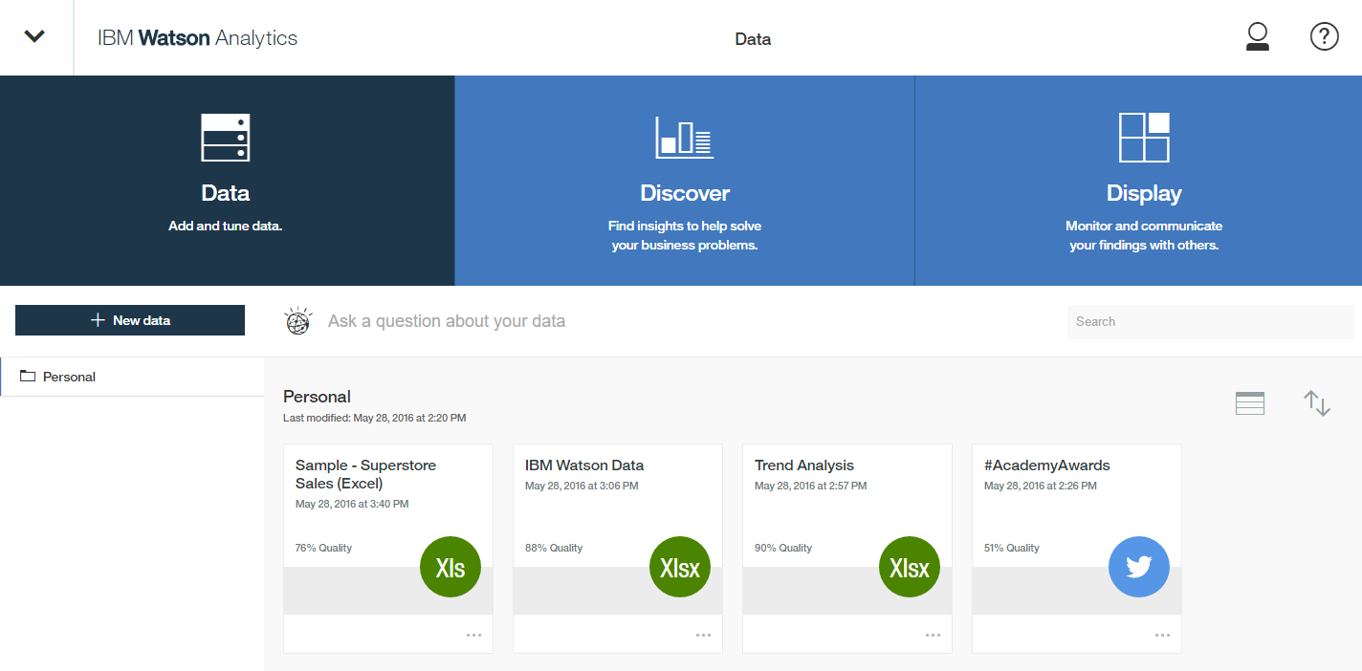The width and height of the screenshot is (1362, 671).
Task: Click the Xlsx icon on Trend Analysis dataset
Action: [909, 566]
